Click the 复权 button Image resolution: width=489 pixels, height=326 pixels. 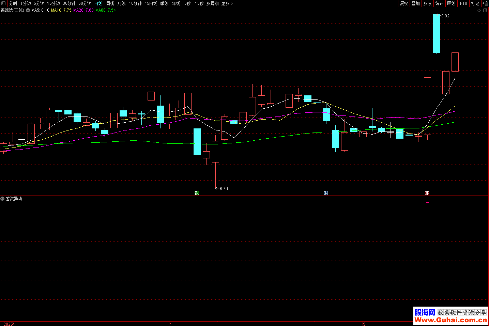click(404, 3)
